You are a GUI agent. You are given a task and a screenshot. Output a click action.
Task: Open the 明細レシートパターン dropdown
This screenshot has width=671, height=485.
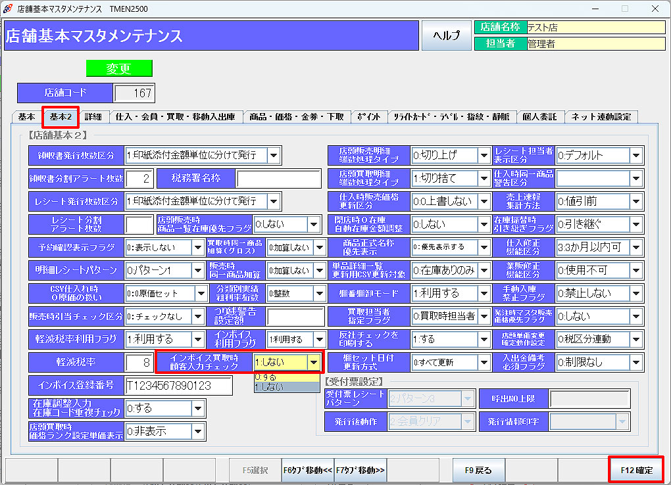[x=199, y=270]
